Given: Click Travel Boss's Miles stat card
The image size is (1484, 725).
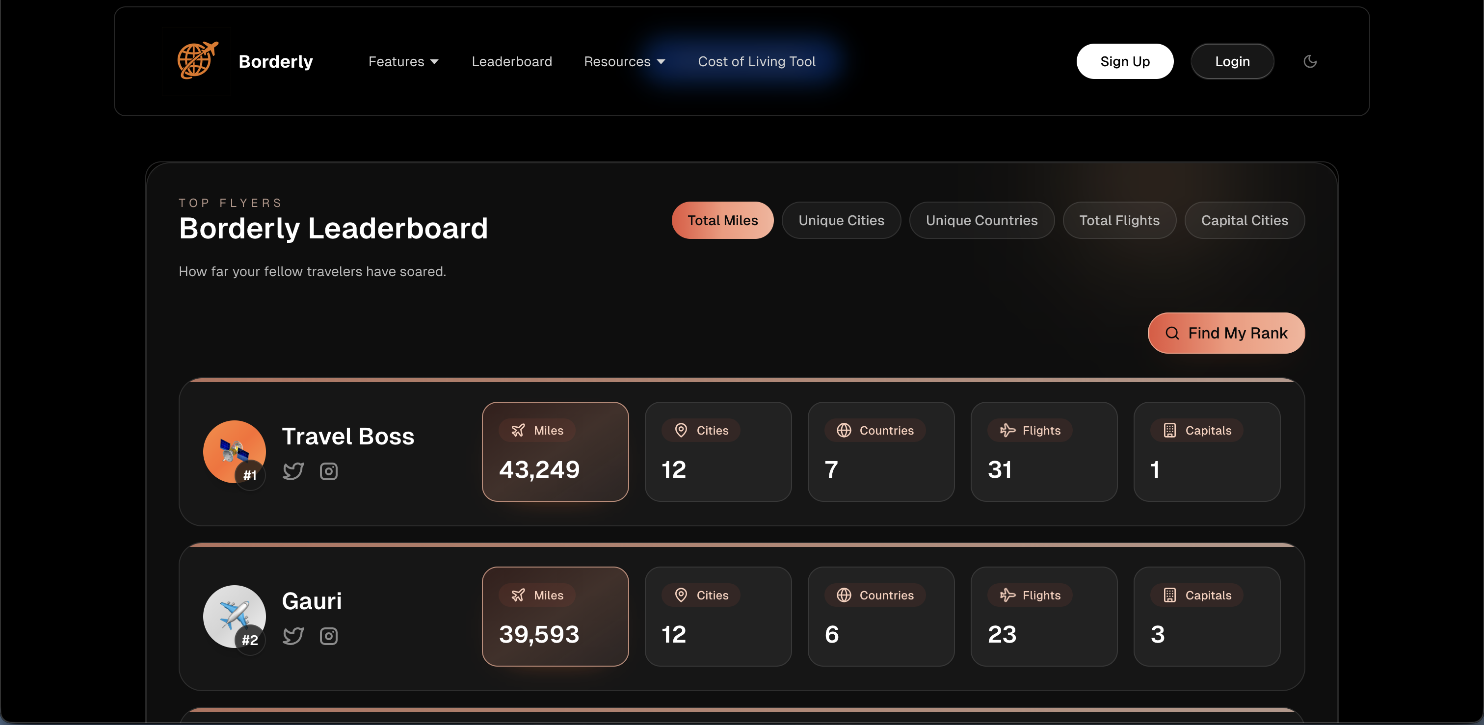Looking at the screenshot, I should point(555,451).
